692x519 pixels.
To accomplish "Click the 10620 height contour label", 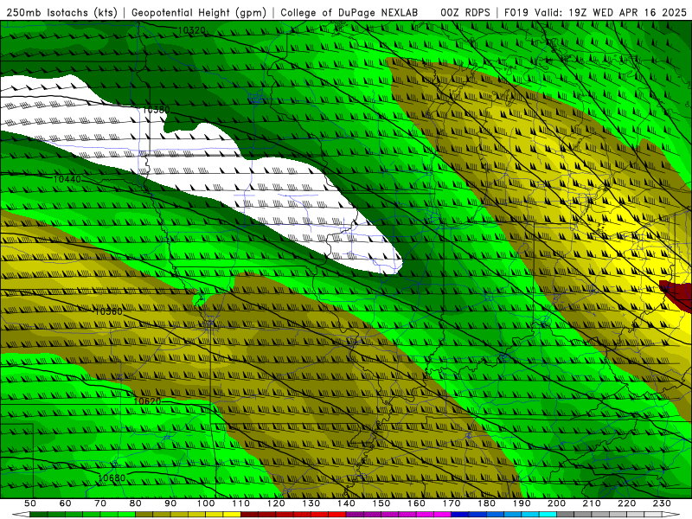I will 147,401.
